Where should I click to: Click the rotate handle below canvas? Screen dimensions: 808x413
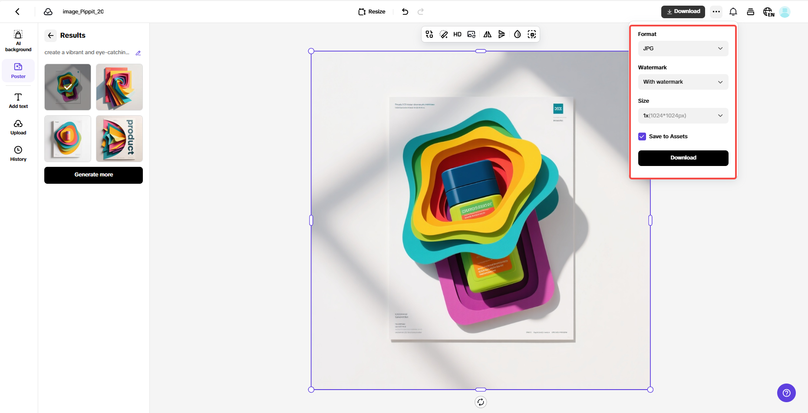click(x=480, y=402)
